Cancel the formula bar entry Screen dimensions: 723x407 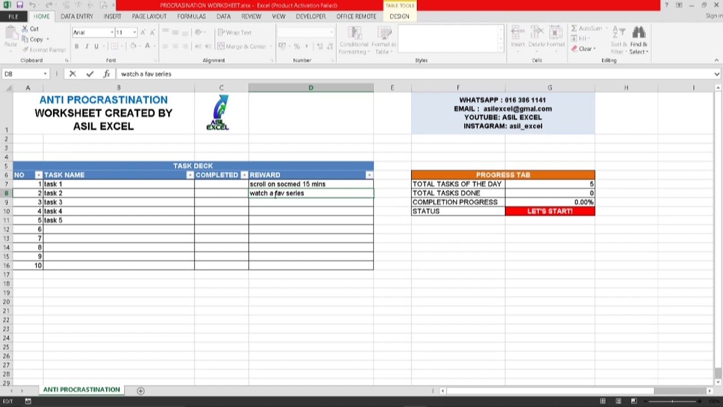pos(73,74)
